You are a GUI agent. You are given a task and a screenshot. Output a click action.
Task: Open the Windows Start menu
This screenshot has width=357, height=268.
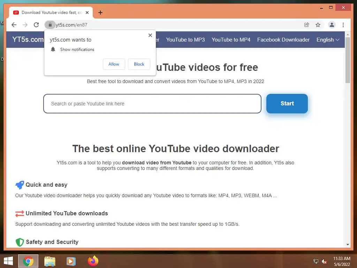8,261
